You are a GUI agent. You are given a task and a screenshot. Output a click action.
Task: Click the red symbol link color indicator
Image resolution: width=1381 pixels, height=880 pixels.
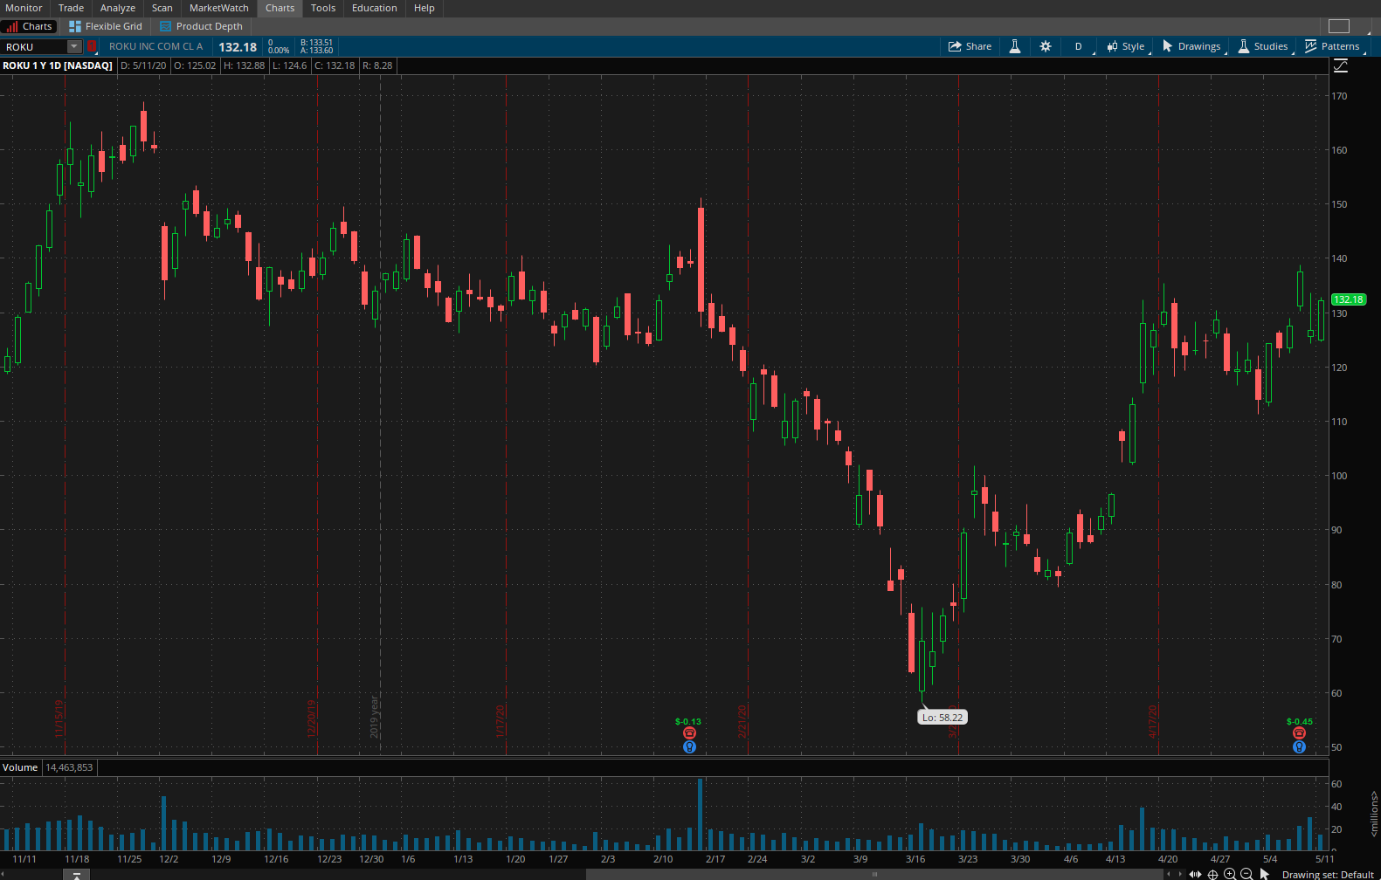(92, 46)
